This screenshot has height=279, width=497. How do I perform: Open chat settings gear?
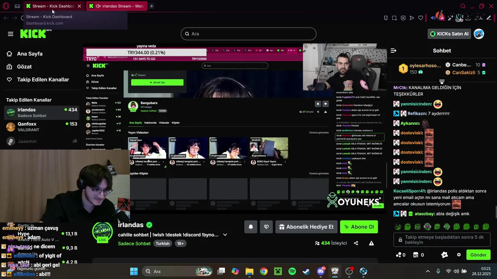[459, 255]
